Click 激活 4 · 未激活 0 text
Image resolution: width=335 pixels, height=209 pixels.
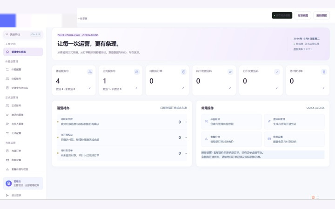(x=66, y=89)
